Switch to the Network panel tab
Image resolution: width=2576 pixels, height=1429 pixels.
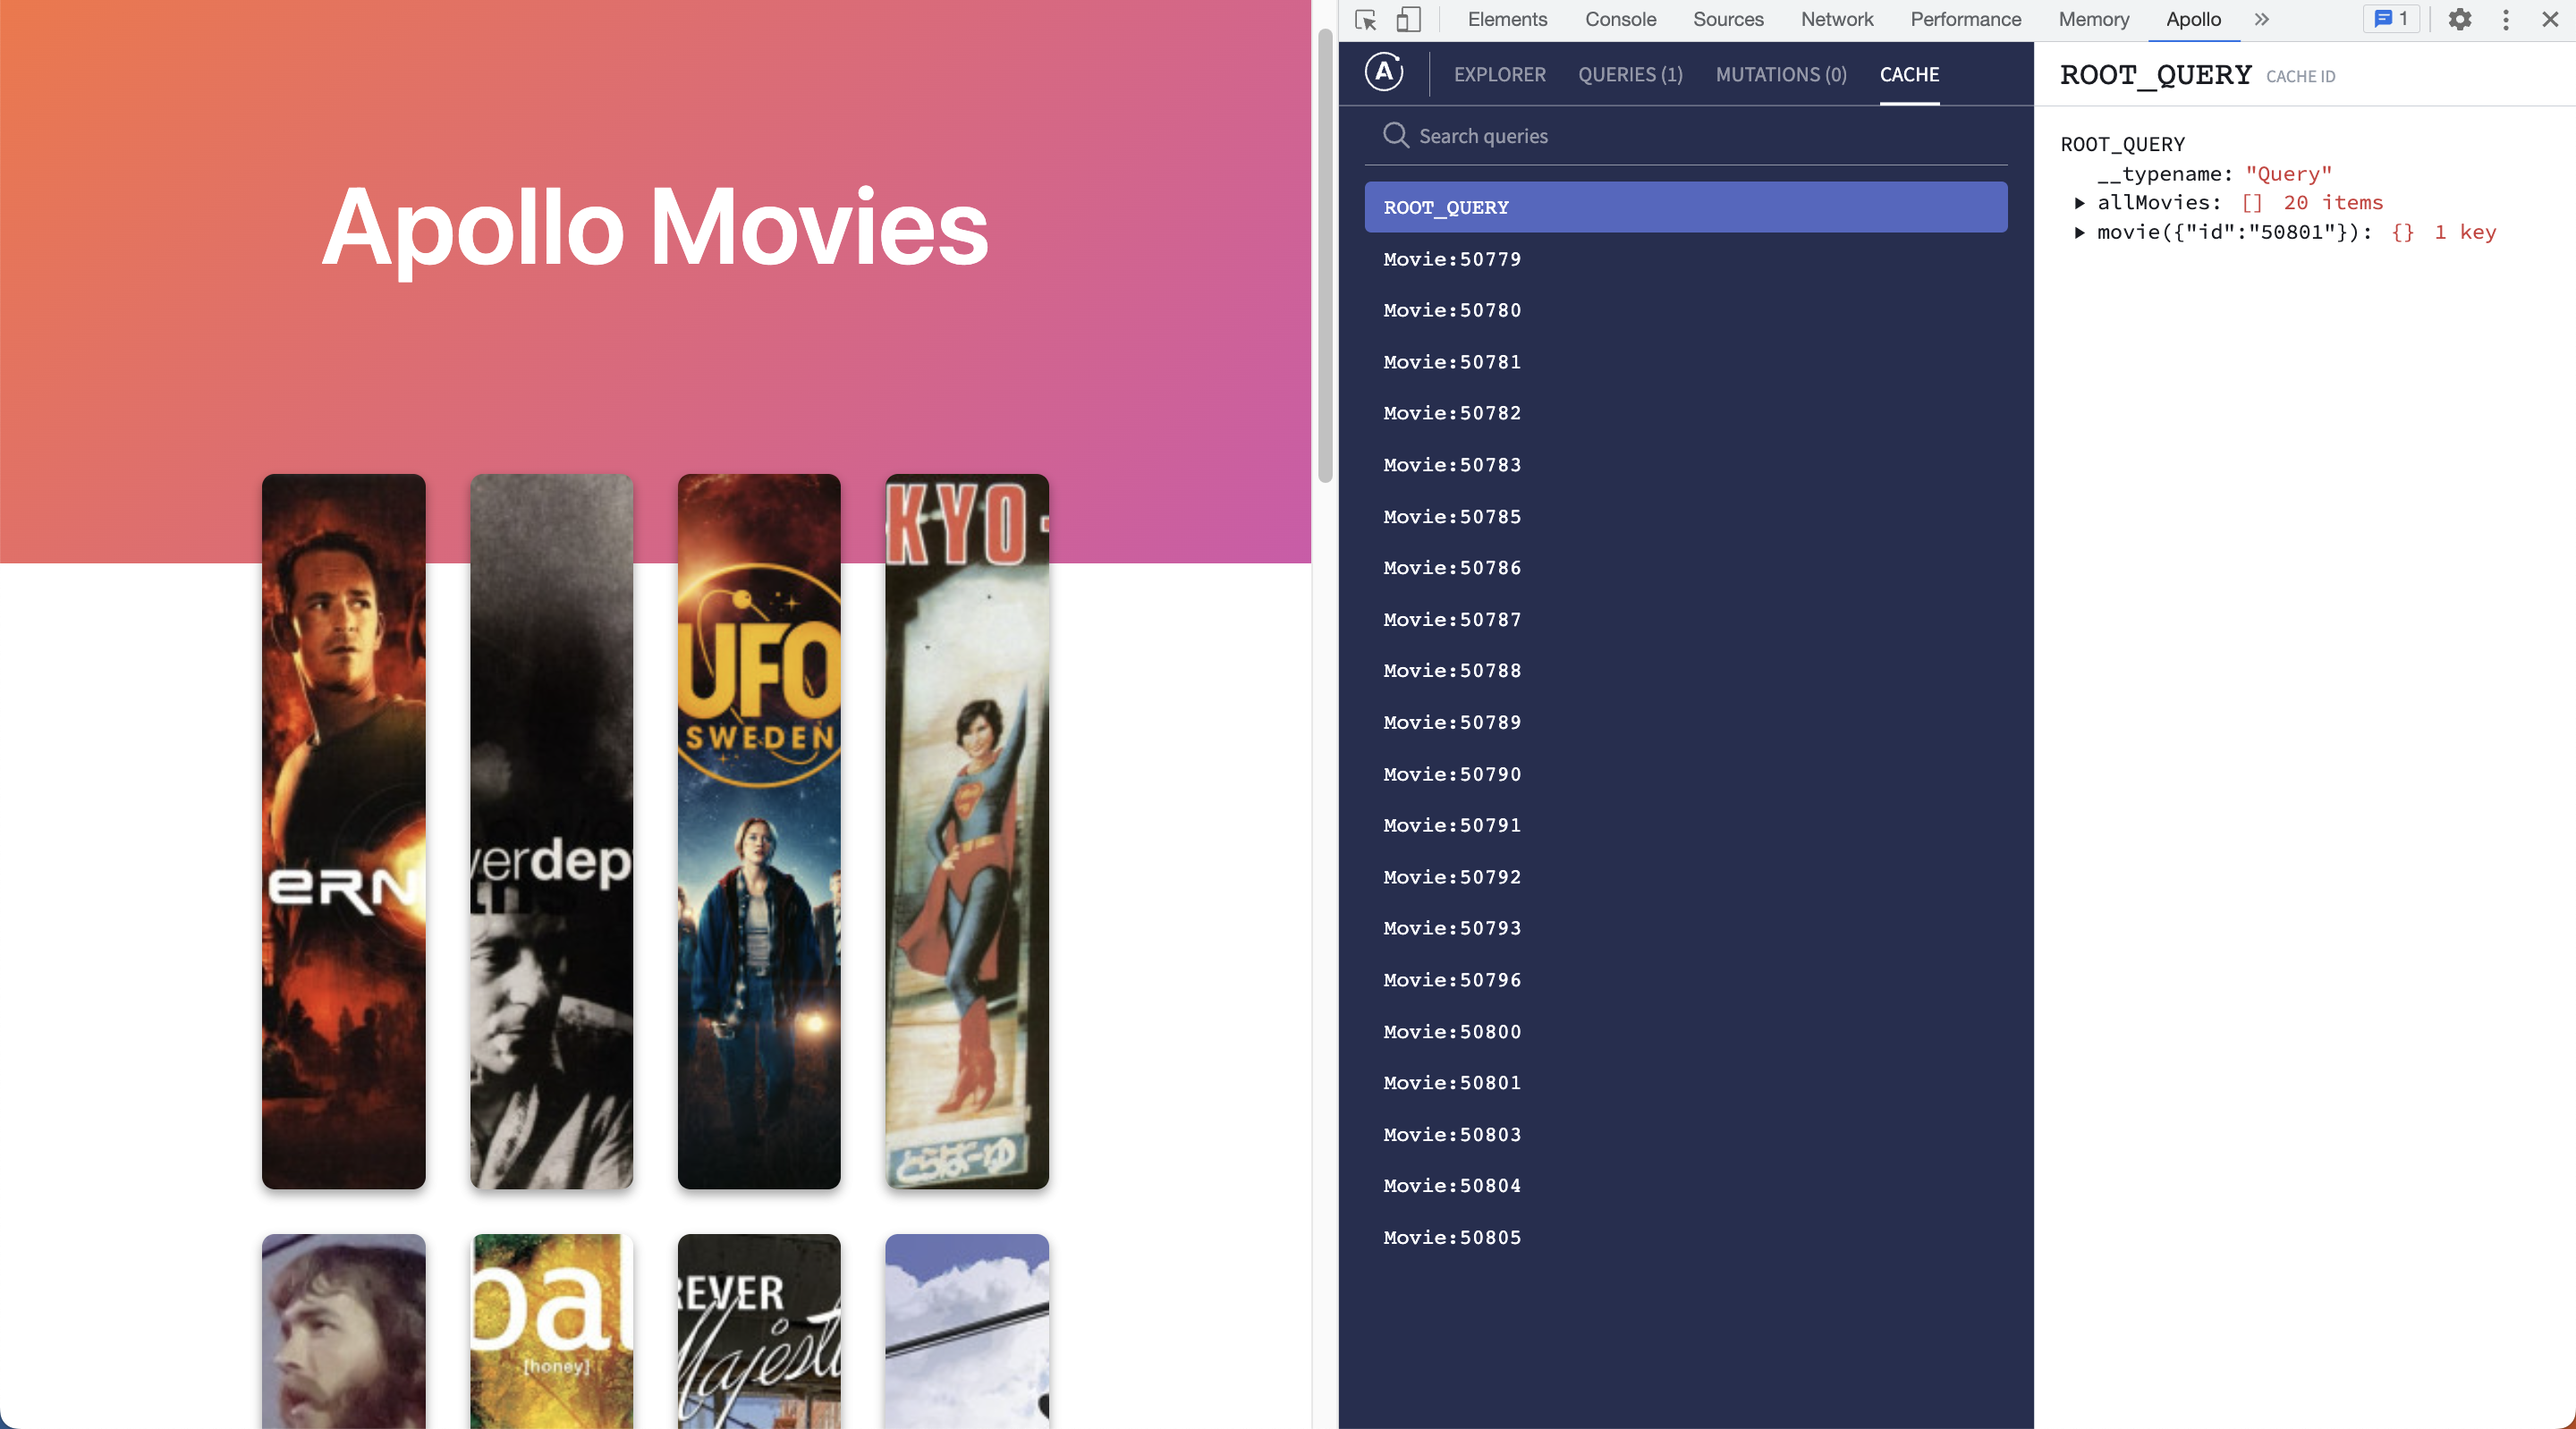click(1836, 20)
